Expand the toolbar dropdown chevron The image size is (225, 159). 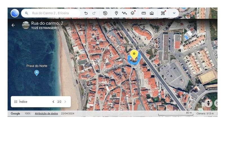point(174,13)
